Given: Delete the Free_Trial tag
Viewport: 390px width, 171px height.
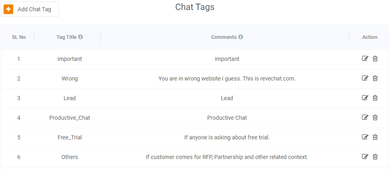Looking at the screenshot, I should pos(375,137).
